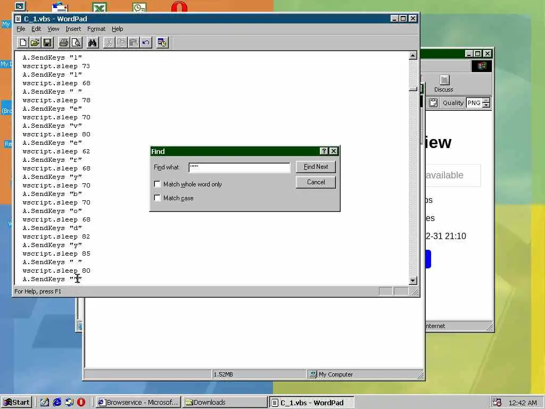Click the line 'wscript.sleep 62'

[56, 151]
